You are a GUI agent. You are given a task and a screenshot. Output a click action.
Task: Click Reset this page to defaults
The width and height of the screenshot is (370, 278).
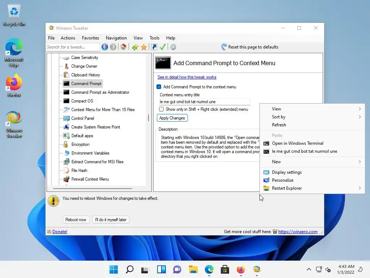(x=250, y=47)
